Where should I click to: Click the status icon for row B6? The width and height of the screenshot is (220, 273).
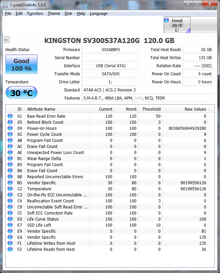[x=10, y=170]
